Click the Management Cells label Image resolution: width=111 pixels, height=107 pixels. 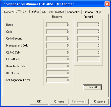17,45
